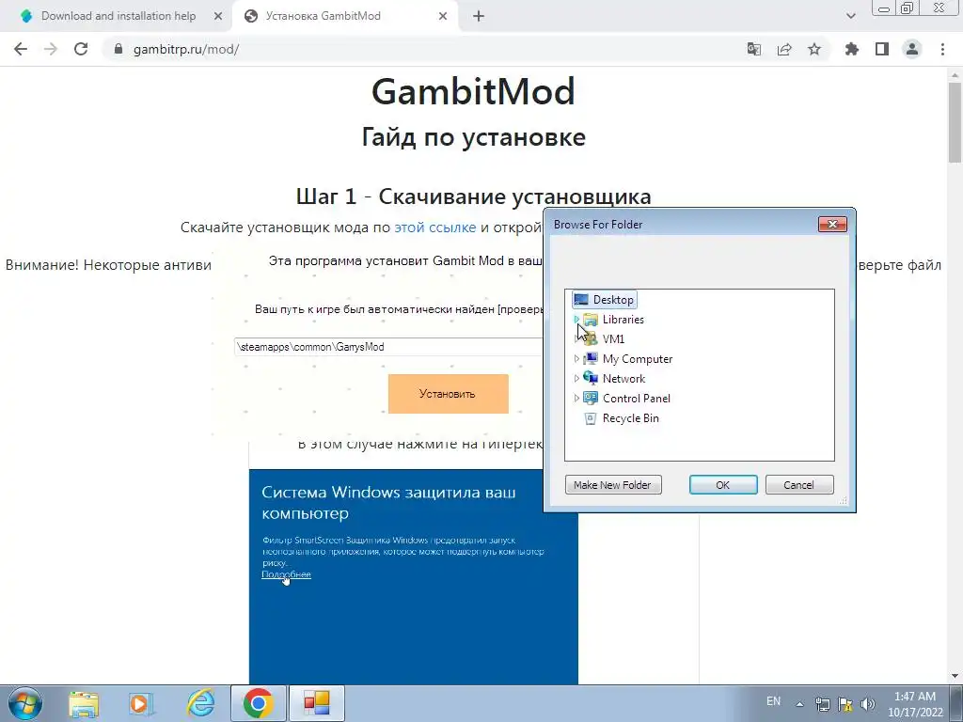
Task: Click the Network icon in tree
Action: point(591,378)
